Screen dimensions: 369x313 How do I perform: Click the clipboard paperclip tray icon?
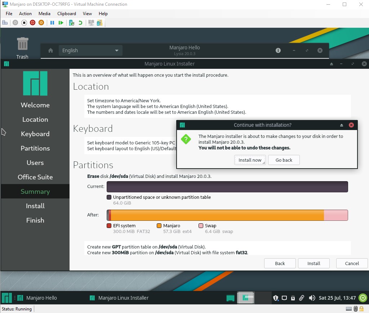pyautogui.click(x=302, y=298)
